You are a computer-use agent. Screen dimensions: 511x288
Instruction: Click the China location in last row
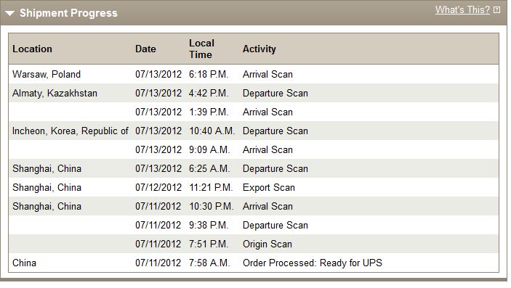(24, 263)
